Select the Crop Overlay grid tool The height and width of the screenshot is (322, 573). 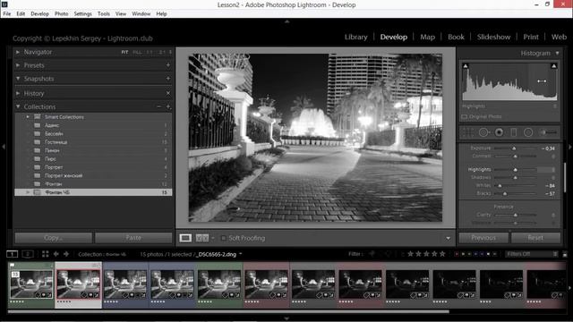(x=468, y=132)
